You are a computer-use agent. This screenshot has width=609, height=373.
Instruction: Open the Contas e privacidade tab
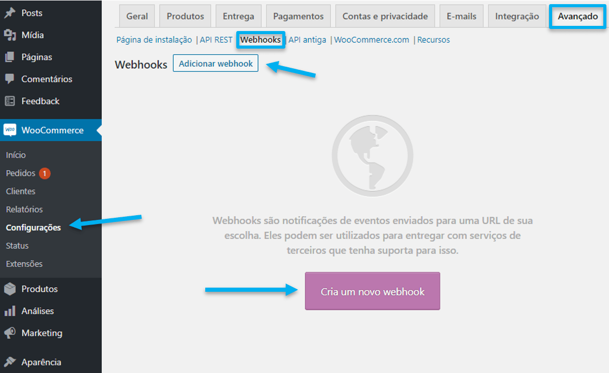click(x=385, y=16)
